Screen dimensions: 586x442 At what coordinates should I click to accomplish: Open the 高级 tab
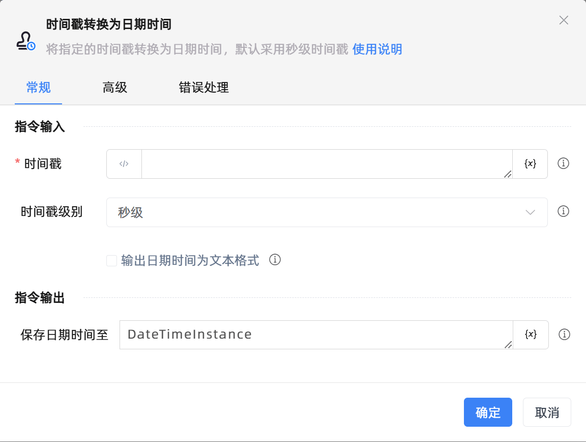coord(114,88)
